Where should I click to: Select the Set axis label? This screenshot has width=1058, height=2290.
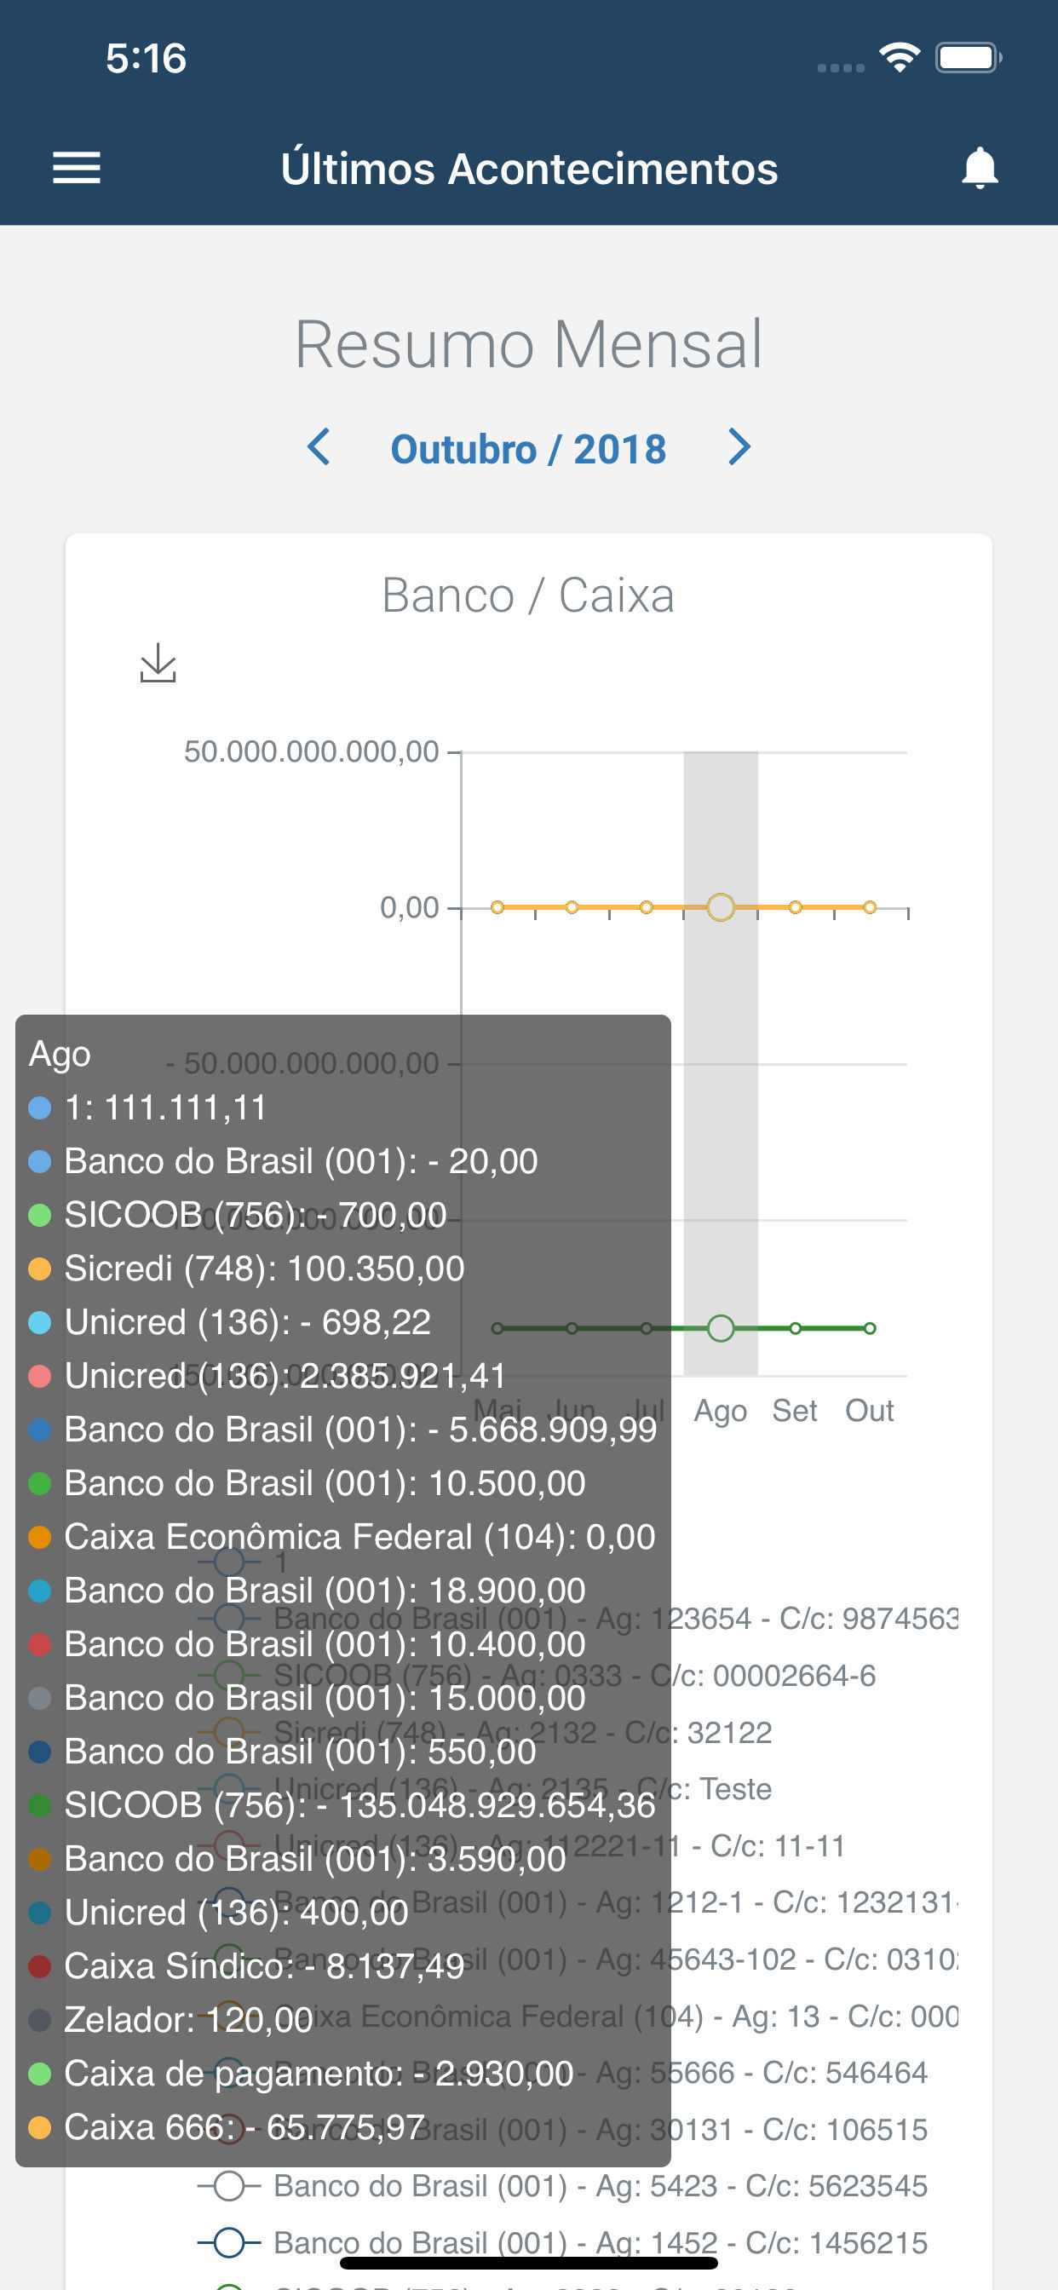pyautogui.click(x=794, y=1411)
